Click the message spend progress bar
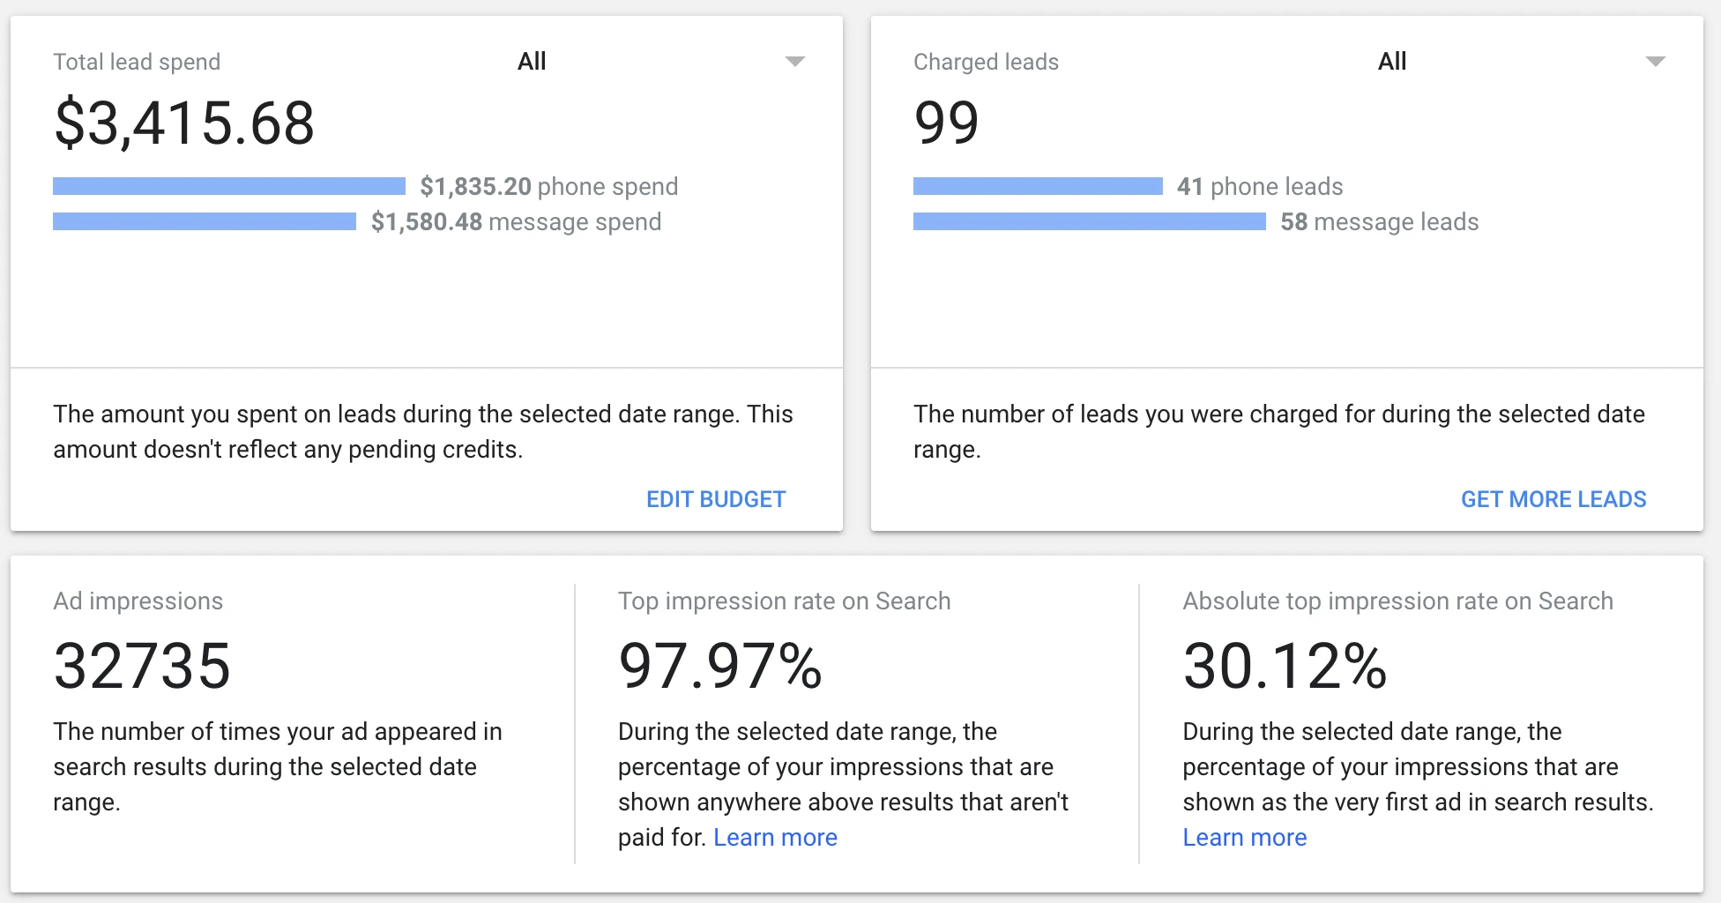This screenshot has width=1721, height=903. pos(205,221)
